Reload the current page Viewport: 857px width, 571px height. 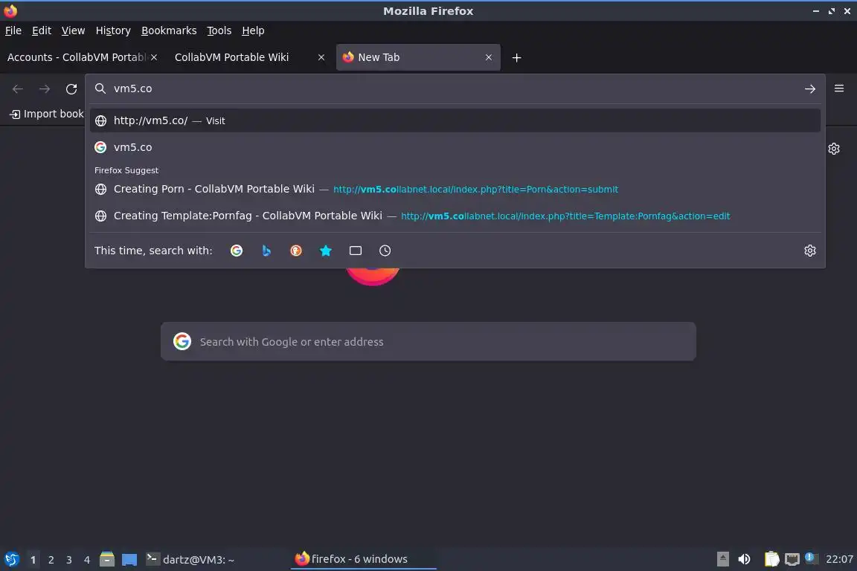[71, 89]
